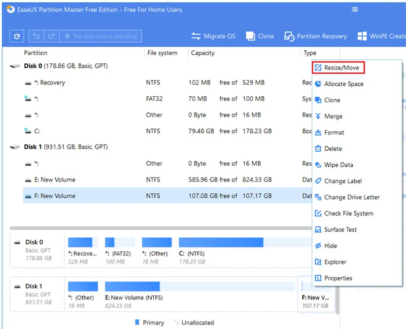
Task: Choose Clone in the context menu
Action: pyautogui.click(x=357, y=100)
